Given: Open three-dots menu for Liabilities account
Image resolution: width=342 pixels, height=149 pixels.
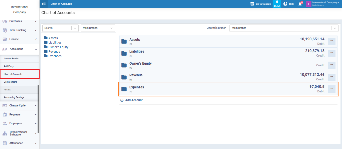Looking at the screenshot, I should pos(332,53).
